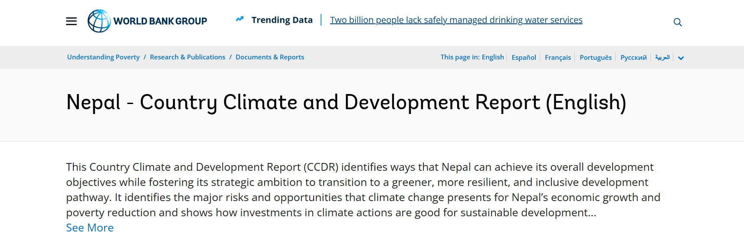Go to Understanding Poverty breadcrumb

point(103,57)
